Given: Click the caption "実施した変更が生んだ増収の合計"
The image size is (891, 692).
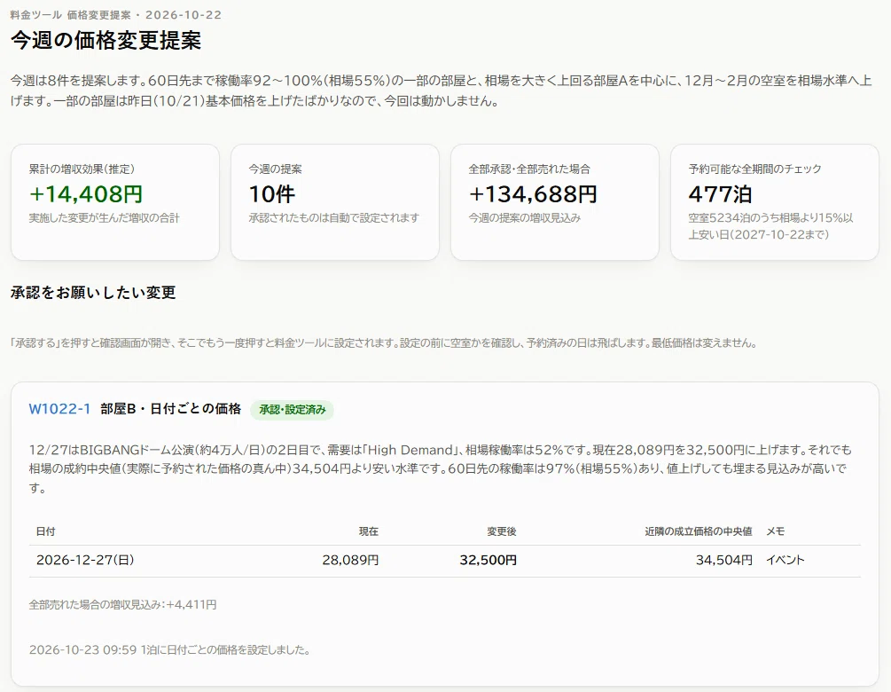Looking at the screenshot, I should coord(104,217).
